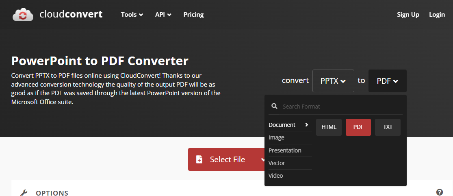The height and width of the screenshot is (196, 453).
Task: Choose PDF as output format
Action: (x=358, y=127)
